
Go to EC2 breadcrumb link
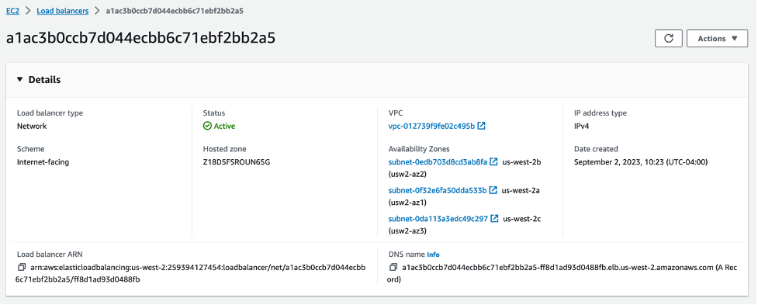pos(12,11)
